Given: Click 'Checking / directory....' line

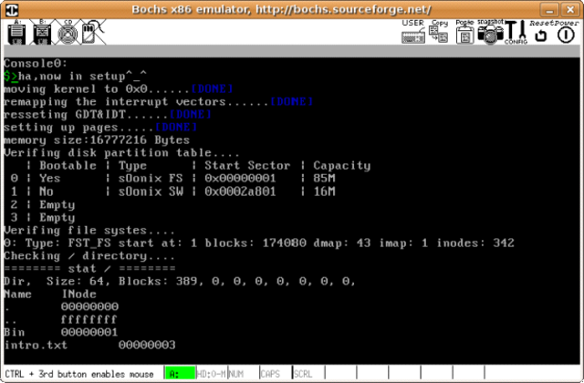Looking at the screenshot, I should pyautogui.click(x=89, y=255).
